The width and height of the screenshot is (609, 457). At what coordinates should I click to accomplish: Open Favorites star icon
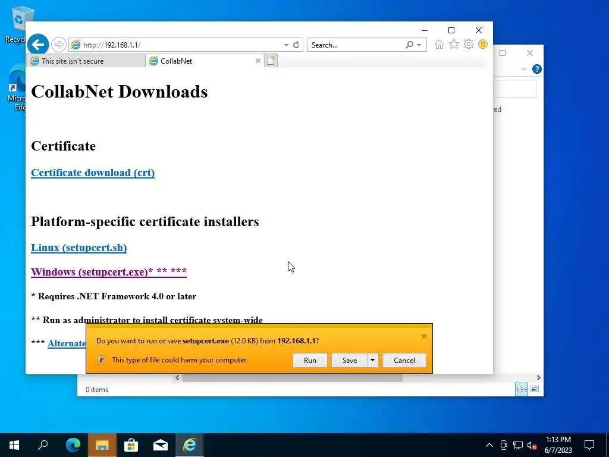point(454,44)
